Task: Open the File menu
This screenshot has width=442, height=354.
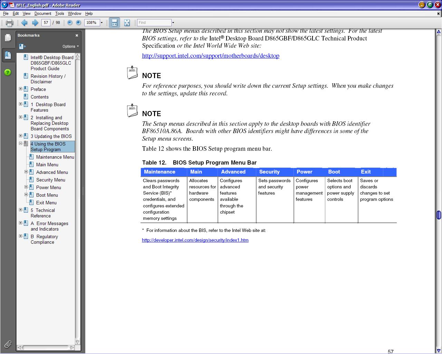Action: 6,13
